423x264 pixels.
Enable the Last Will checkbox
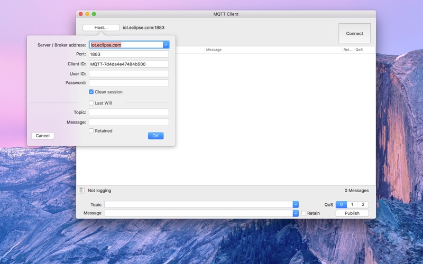coord(91,103)
